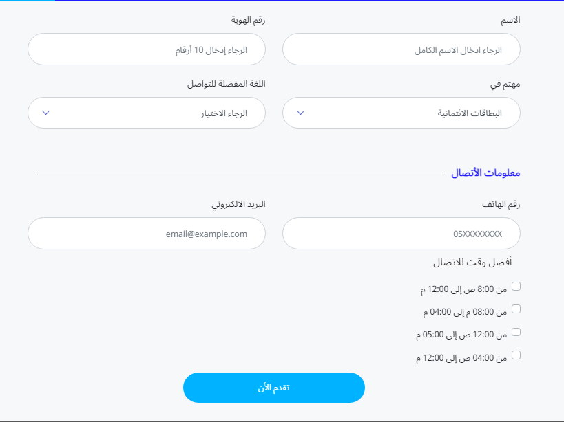
Task: Click the chevron in the 'اللغة المفضلة للتواصل' dropdown
Action: tap(45, 113)
